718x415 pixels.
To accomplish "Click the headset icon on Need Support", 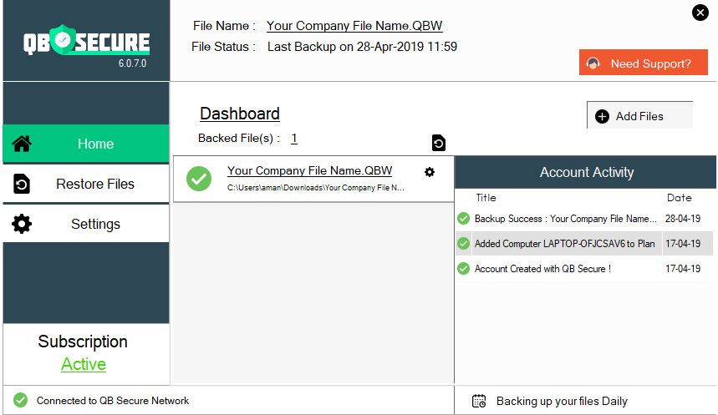I will (x=593, y=63).
